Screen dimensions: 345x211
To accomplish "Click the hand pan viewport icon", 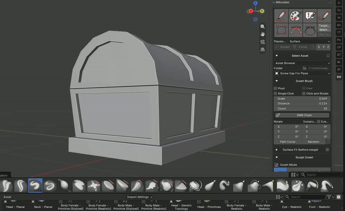I will 263,34.
